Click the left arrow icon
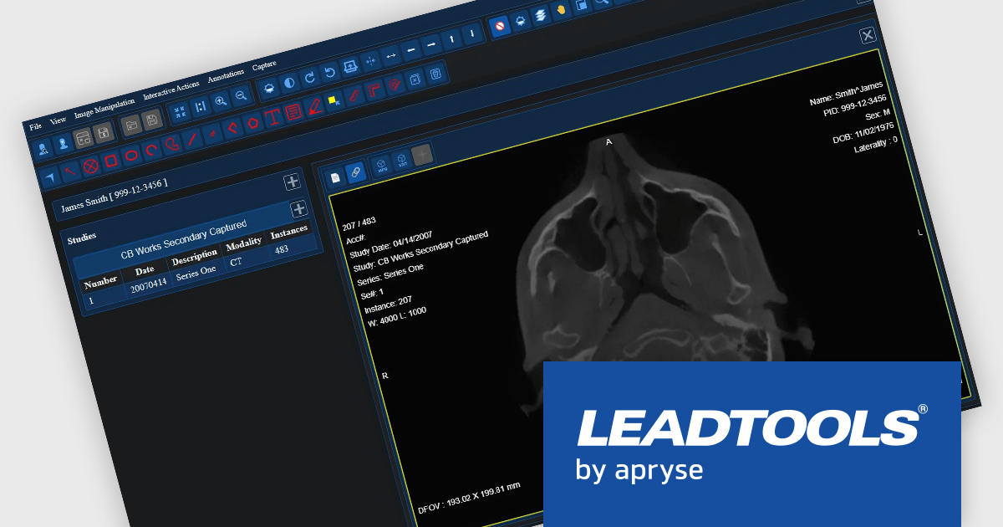This screenshot has width=1003, height=527. point(411,50)
